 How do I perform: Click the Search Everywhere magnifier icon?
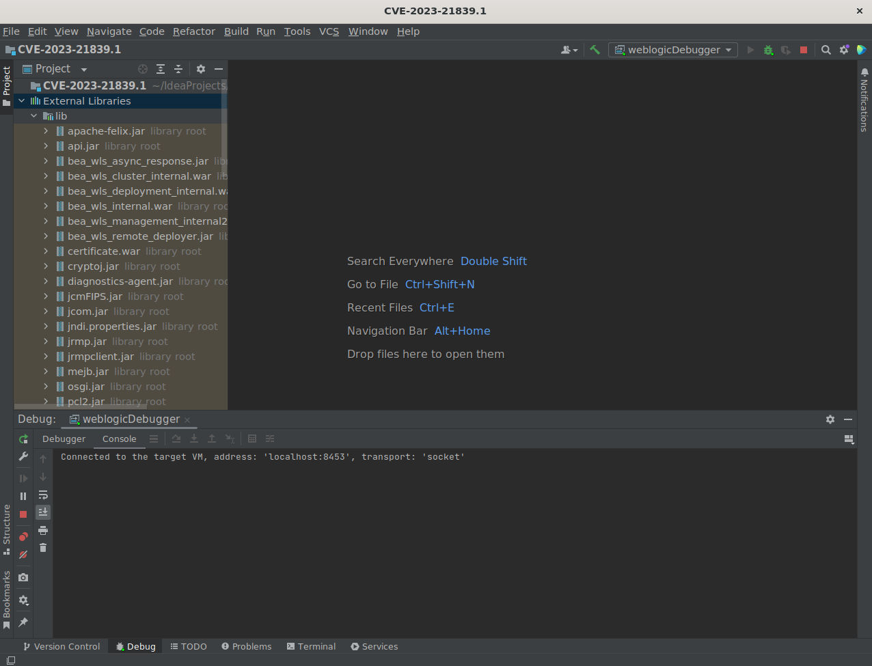coord(826,50)
